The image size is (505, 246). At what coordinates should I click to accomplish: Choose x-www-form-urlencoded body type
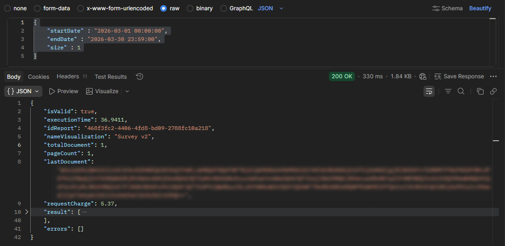pyautogui.click(x=81, y=8)
